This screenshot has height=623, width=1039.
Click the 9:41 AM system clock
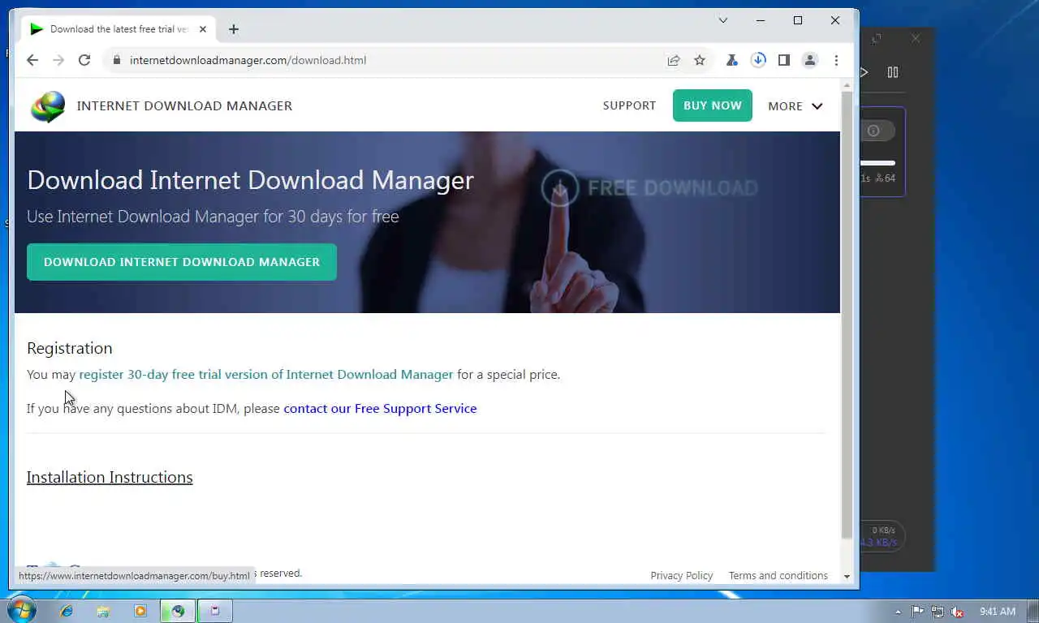click(998, 612)
